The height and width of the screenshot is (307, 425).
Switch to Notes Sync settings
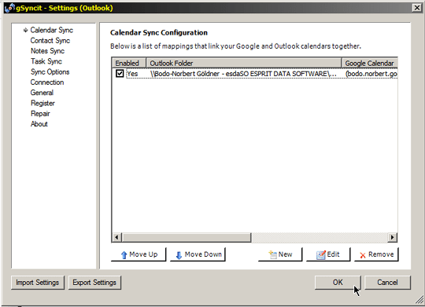click(47, 51)
